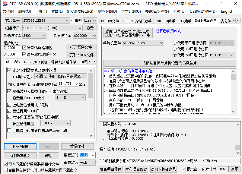Open 最低波特率 dropdown

(x=34, y=36)
